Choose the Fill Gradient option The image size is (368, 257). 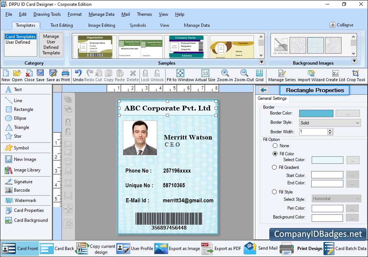coord(274,167)
